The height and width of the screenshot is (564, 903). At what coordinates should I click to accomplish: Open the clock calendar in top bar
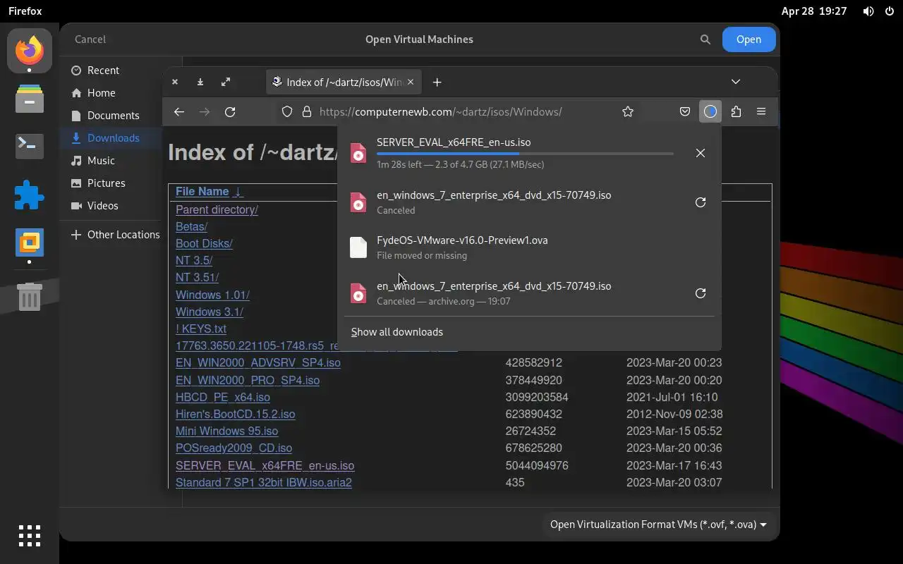[814, 11]
